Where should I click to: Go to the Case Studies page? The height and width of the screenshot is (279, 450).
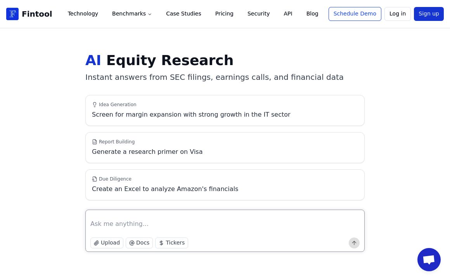click(x=183, y=14)
